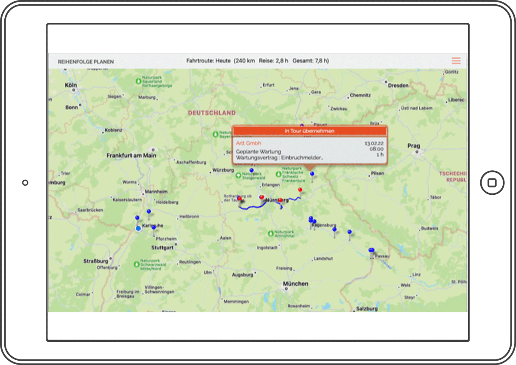Viewport: 516px width, 365px height.
Task: Tap the Straßburg city label
Action: [x=95, y=261]
